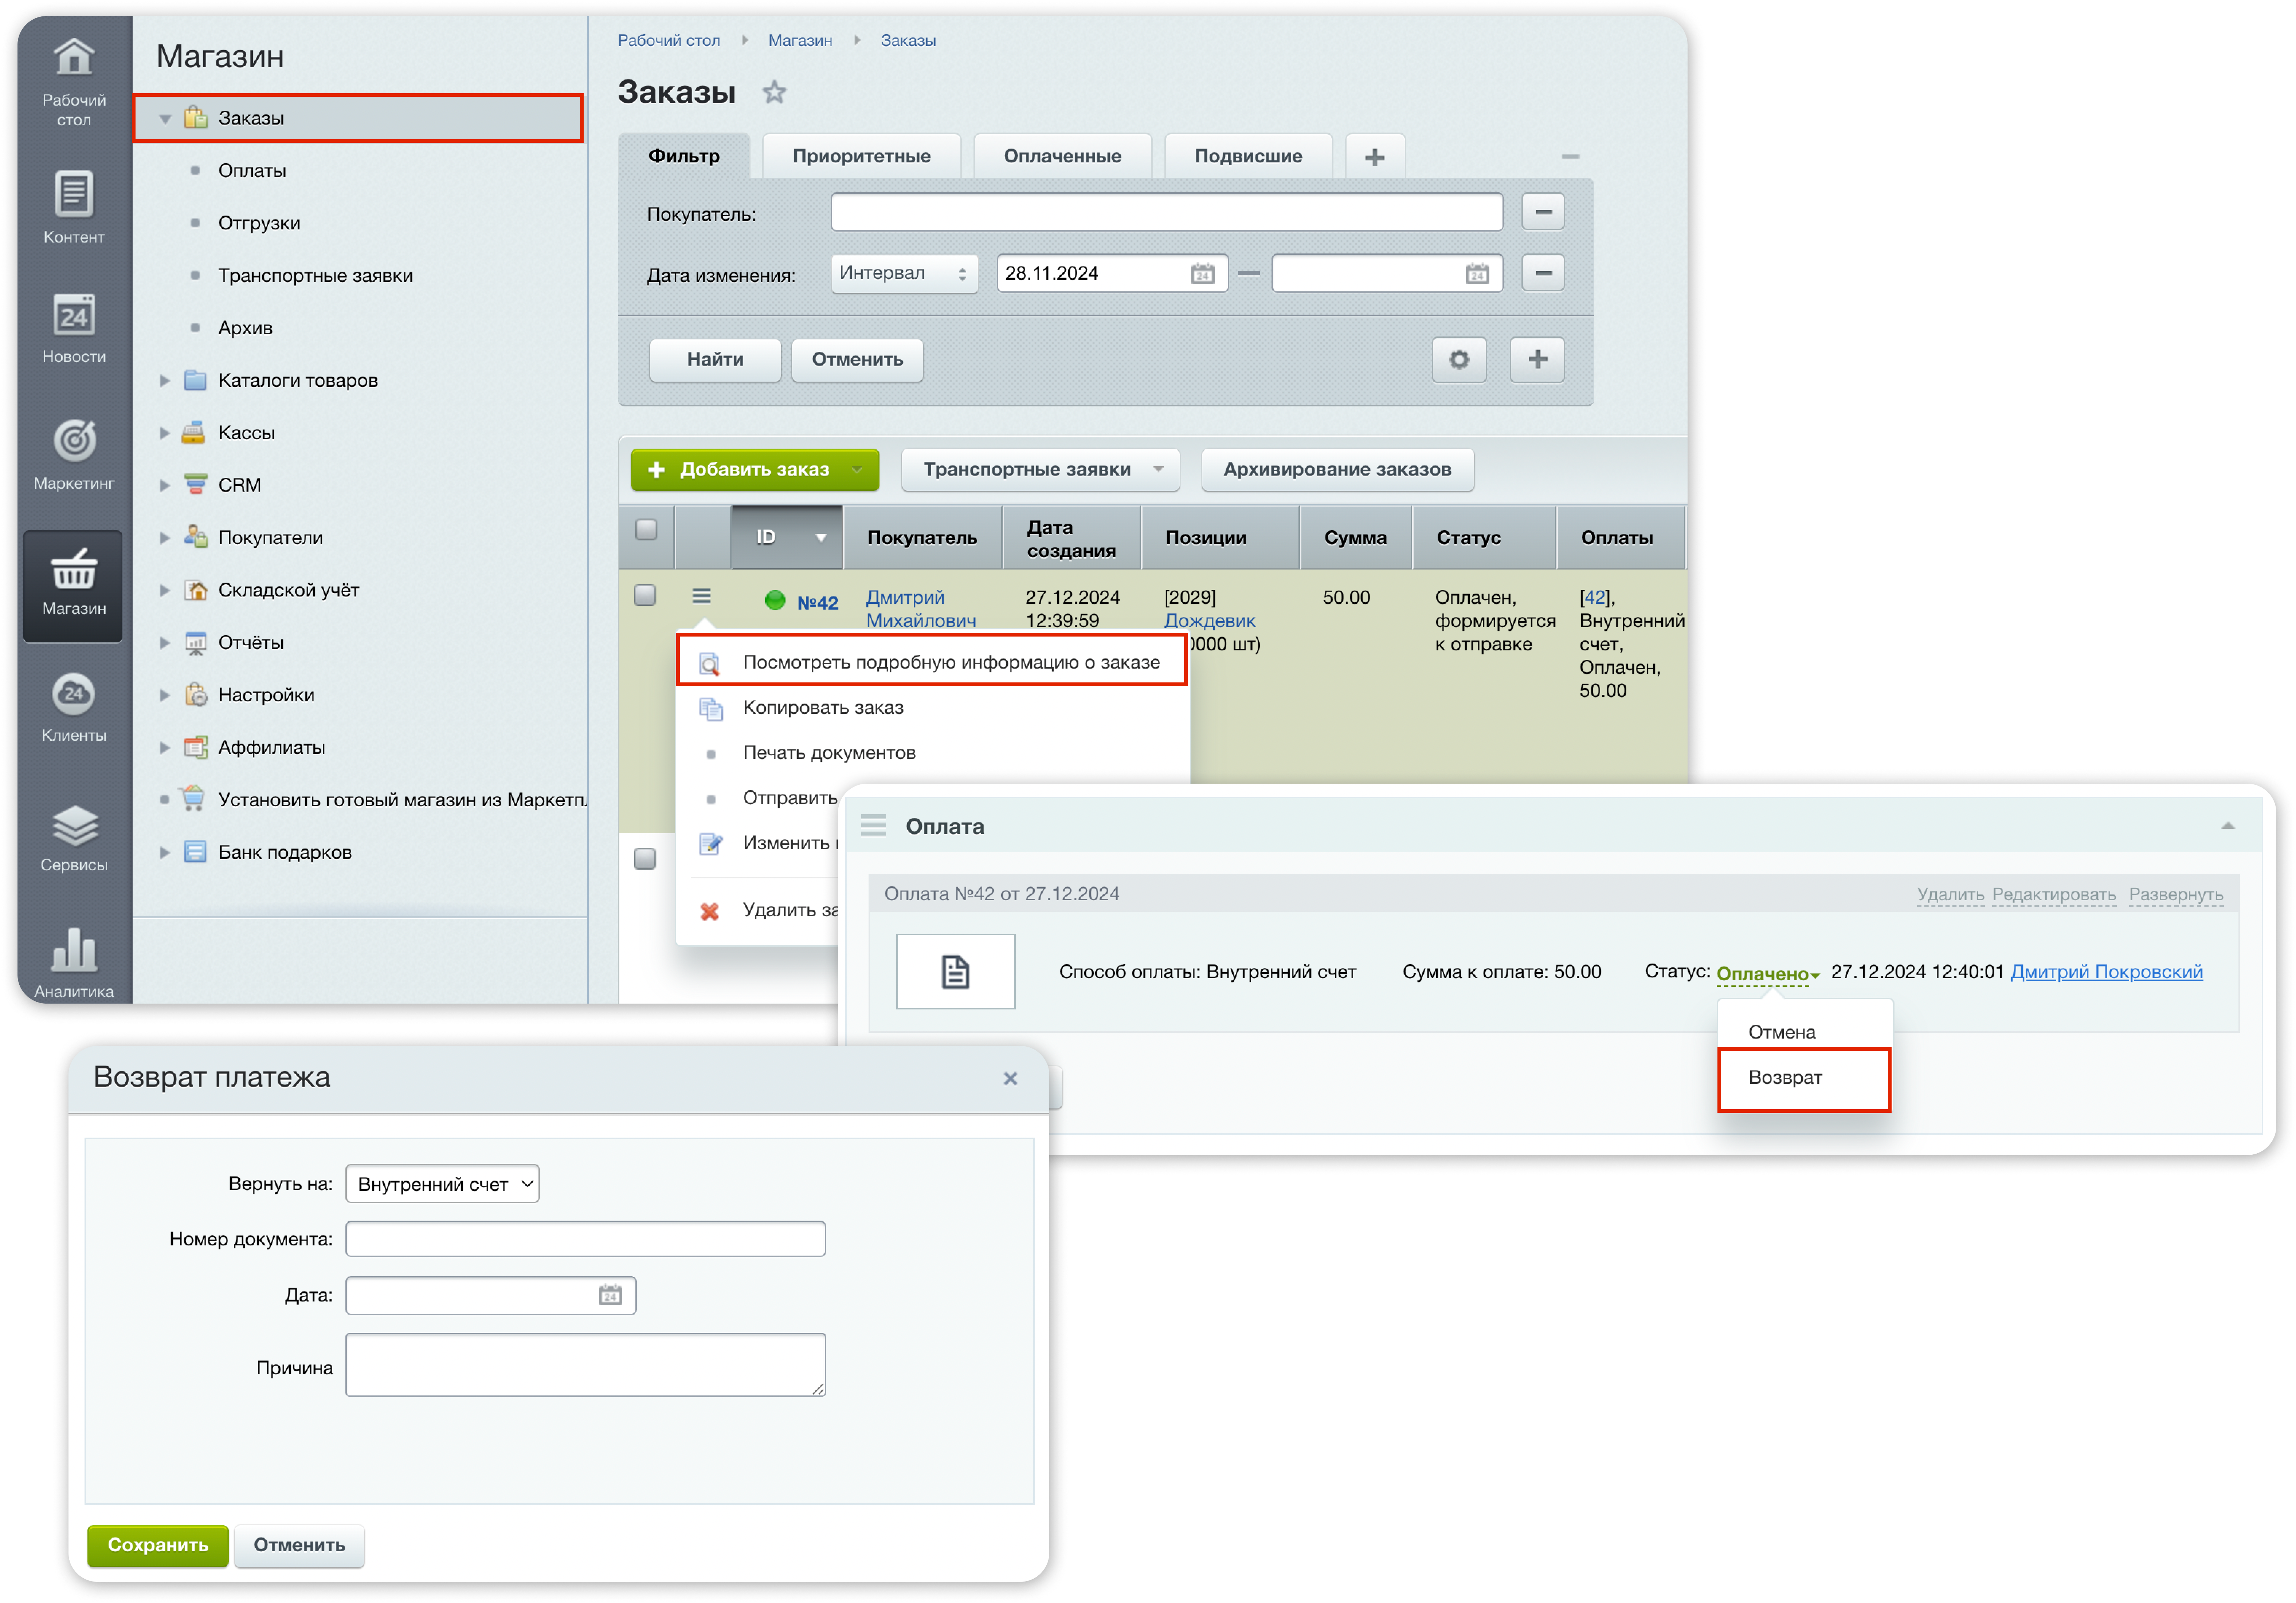Screen dimensions: 2296x1603
Task: Collapse the Оплата block arrow
Action: tap(2228, 826)
